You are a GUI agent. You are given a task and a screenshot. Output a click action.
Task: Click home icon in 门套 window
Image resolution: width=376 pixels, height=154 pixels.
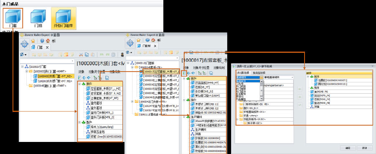(48, 41)
